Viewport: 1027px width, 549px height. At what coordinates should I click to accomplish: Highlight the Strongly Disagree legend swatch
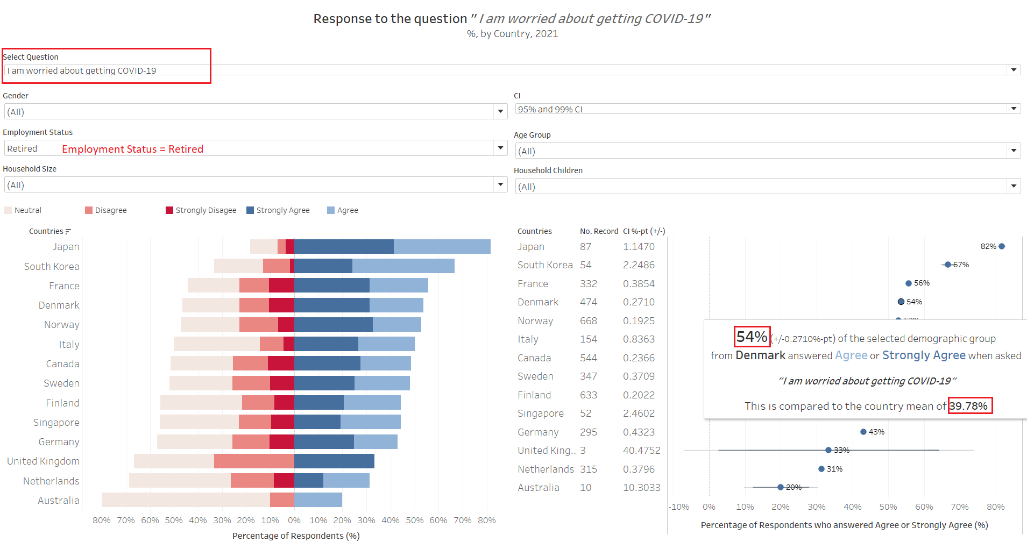click(x=169, y=210)
